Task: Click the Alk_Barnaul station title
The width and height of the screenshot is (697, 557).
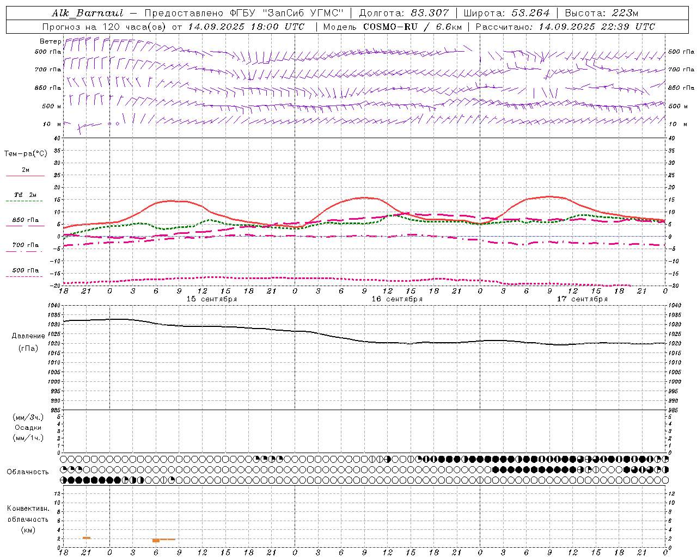Action: (88, 13)
